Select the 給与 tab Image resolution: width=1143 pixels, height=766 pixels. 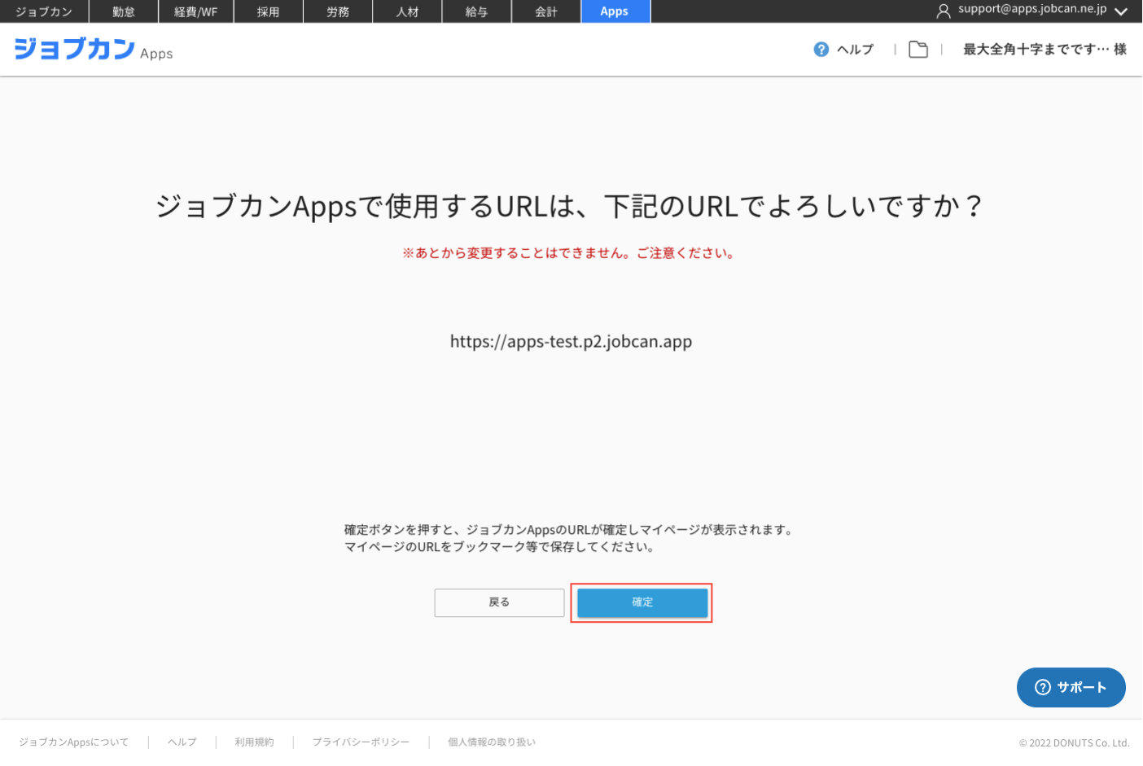476,11
